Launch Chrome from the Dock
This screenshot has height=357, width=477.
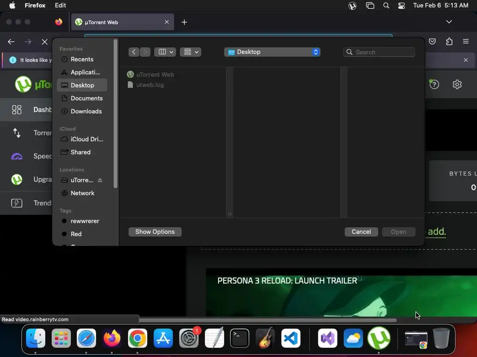tap(137, 338)
